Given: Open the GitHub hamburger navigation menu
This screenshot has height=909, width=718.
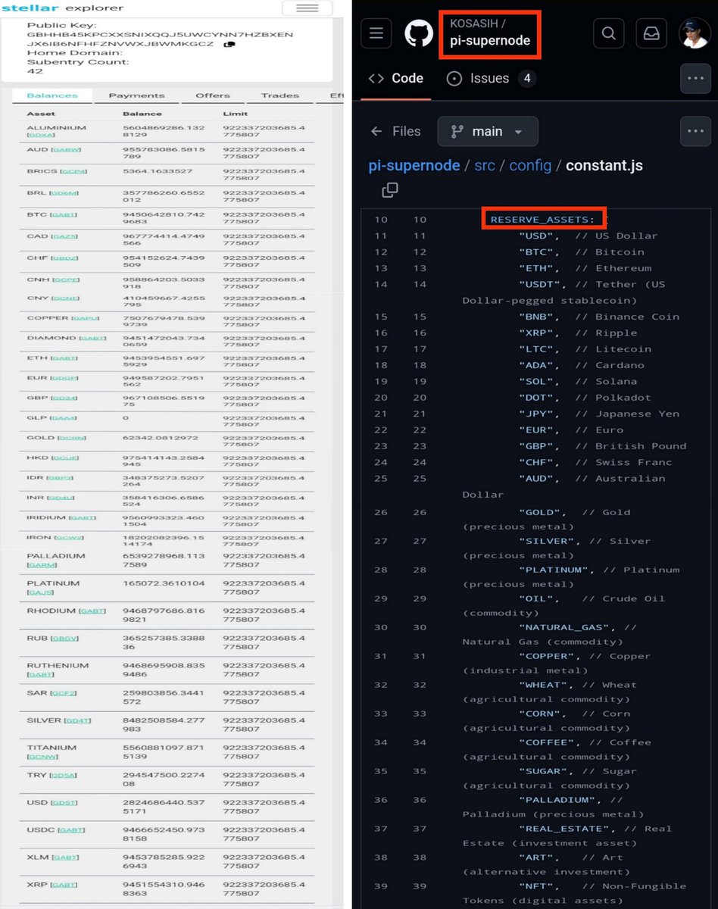Looking at the screenshot, I should (x=376, y=33).
